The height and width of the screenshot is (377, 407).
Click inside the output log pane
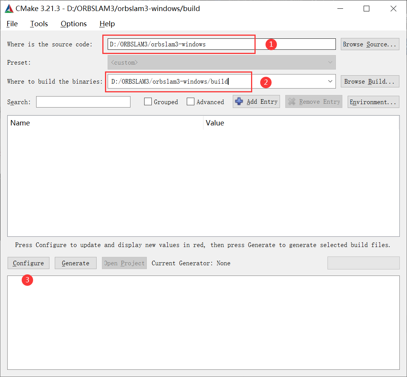(203, 323)
